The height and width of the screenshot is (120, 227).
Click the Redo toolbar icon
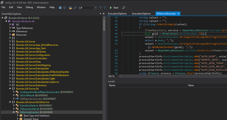tap(105, 7)
